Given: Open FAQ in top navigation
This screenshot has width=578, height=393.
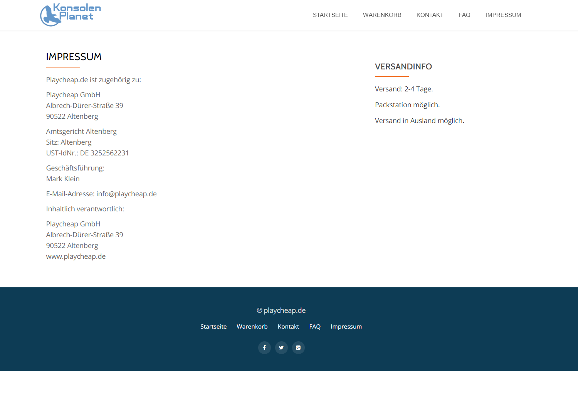Looking at the screenshot, I should [465, 15].
